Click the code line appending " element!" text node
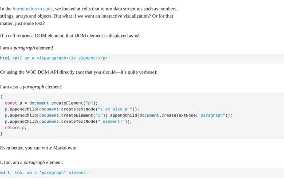 [68, 121]
